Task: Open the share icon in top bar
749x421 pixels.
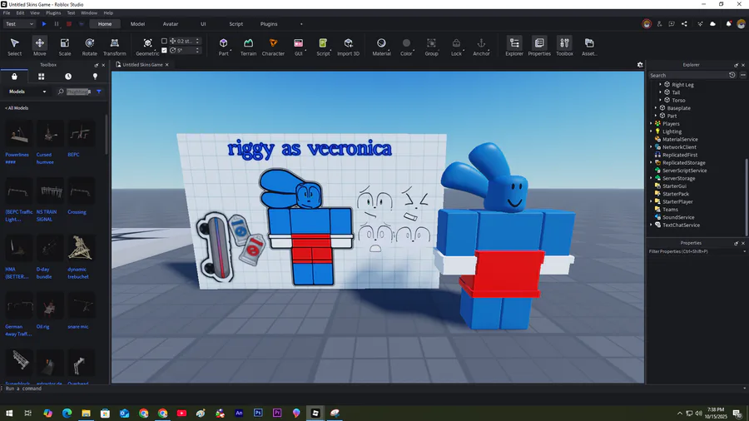Action: tap(684, 24)
